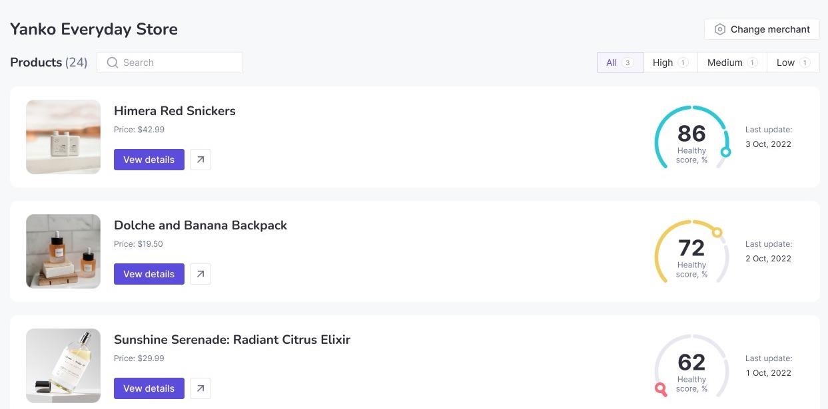Viewport: 828px width, 409px height.
Task: Click the yellow marker on the 72 score gauge
Action: tap(717, 233)
